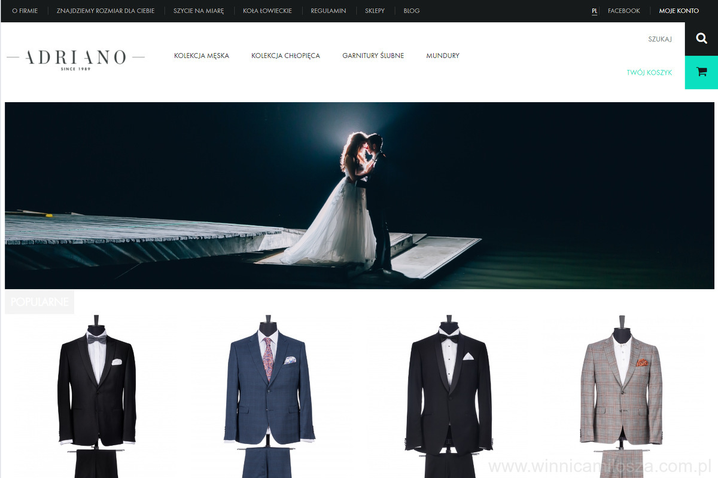View the Sklepy store list
The width and height of the screenshot is (718, 478).
(375, 11)
